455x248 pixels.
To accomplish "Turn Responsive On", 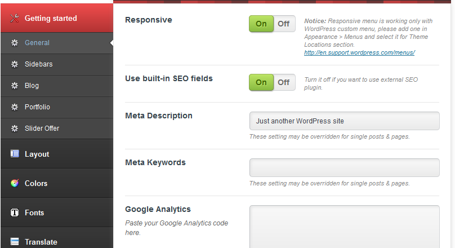I will (x=261, y=24).
